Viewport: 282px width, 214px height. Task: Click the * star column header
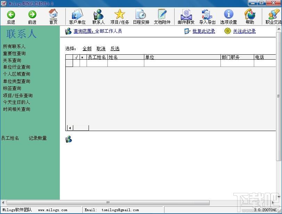tap(83, 57)
